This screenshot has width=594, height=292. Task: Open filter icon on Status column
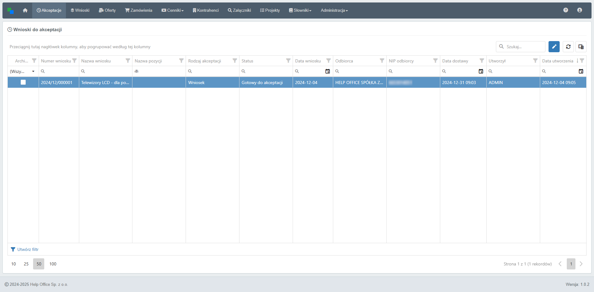pos(288,61)
